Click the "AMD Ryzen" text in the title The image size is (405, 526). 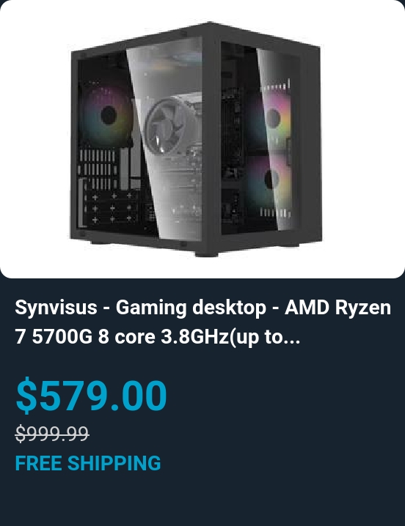[337, 308]
